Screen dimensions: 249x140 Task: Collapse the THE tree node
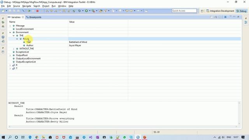point(14,35)
